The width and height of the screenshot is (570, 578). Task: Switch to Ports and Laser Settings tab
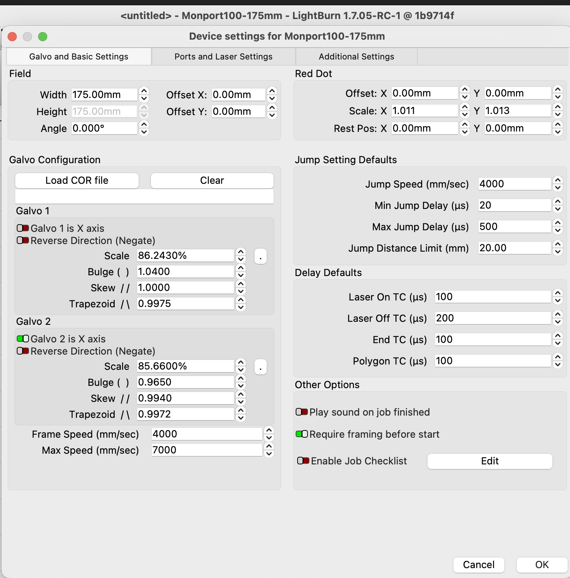coord(224,56)
